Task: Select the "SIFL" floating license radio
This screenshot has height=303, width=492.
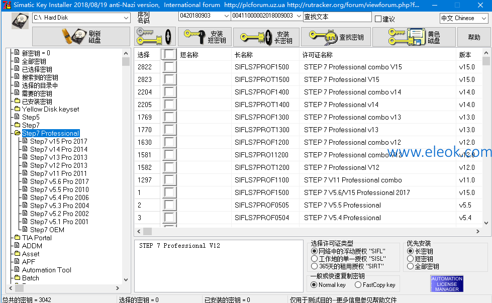Action: pyautogui.click(x=314, y=251)
